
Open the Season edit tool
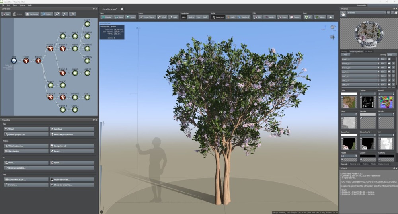point(295,17)
